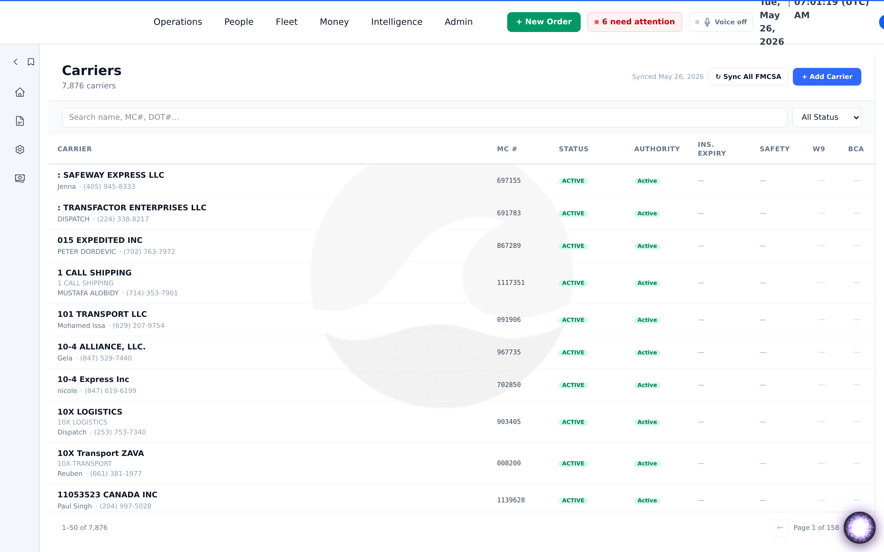Open the Fleet menu
The height and width of the screenshot is (552, 884).
coord(287,22)
